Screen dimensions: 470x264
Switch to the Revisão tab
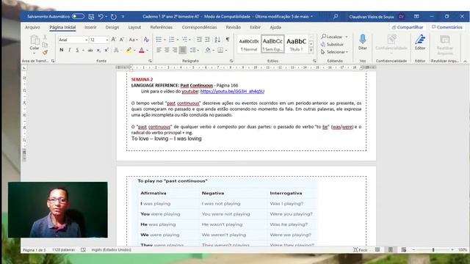(234, 27)
